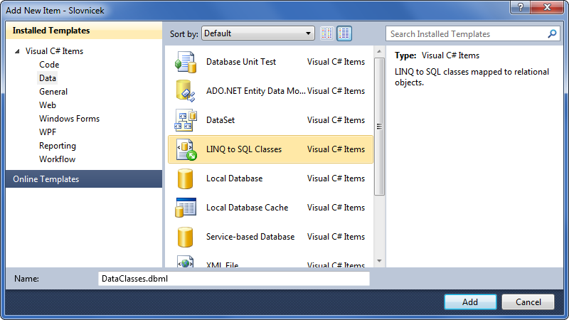Select the Windows Forms category
This screenshot has width=569, height=320.
pos(69,119)
